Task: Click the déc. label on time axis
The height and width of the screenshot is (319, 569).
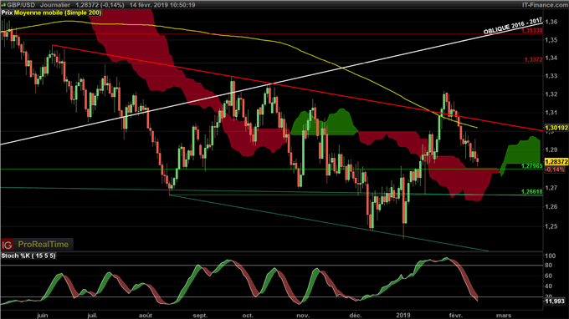Action: click(356, 316)
